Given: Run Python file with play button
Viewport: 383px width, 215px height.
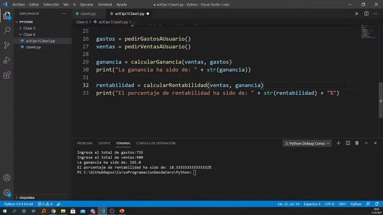Looking at the screenshot, I should (357, 14).
